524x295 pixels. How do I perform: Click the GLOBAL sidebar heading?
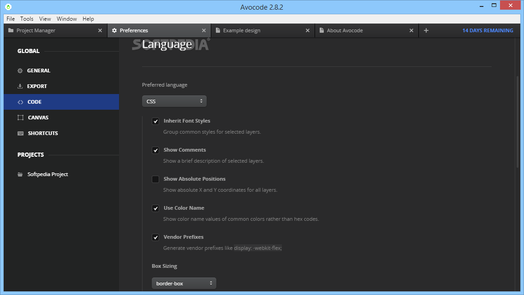coord(29,51)
